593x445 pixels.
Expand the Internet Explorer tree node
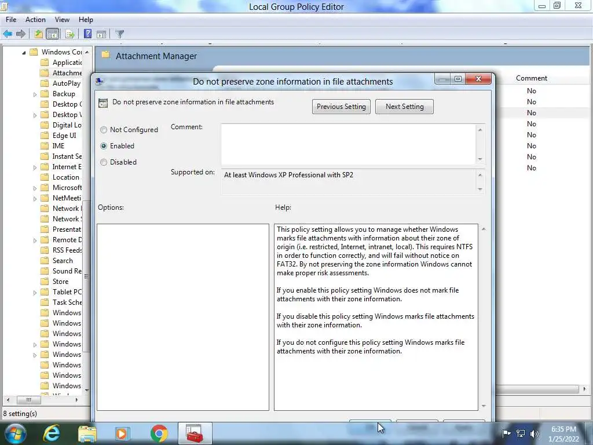(x=35, y=167)
